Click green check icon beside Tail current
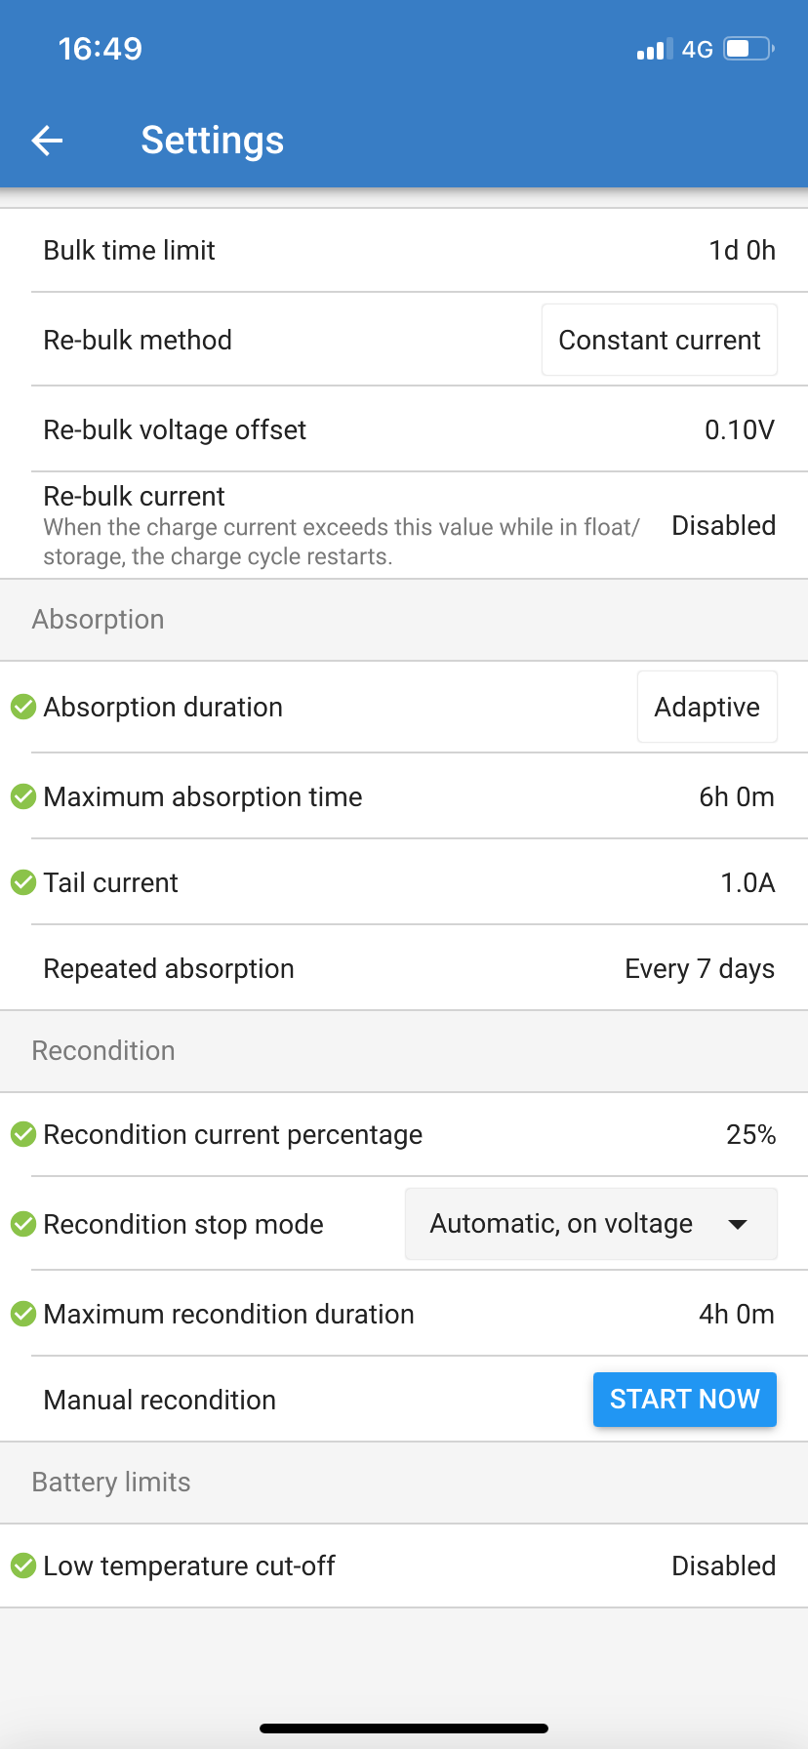 [x=23, y=882]
